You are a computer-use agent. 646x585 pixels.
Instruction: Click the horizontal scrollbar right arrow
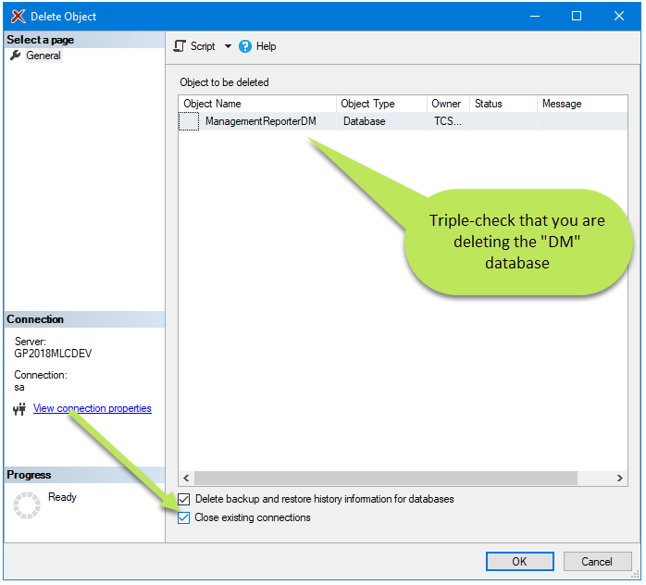click(620, 478)
